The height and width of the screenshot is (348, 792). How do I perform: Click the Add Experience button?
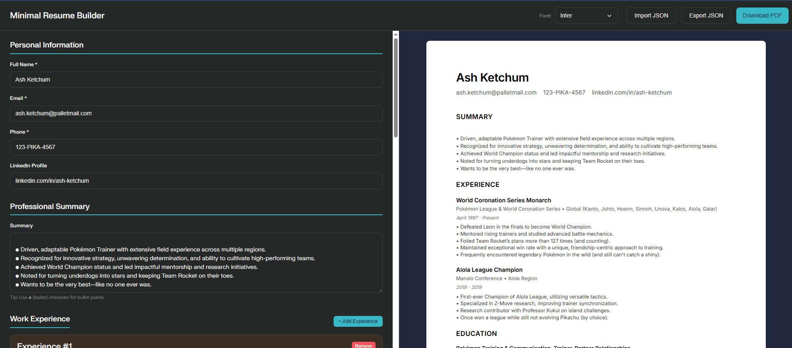click(358, 321)
